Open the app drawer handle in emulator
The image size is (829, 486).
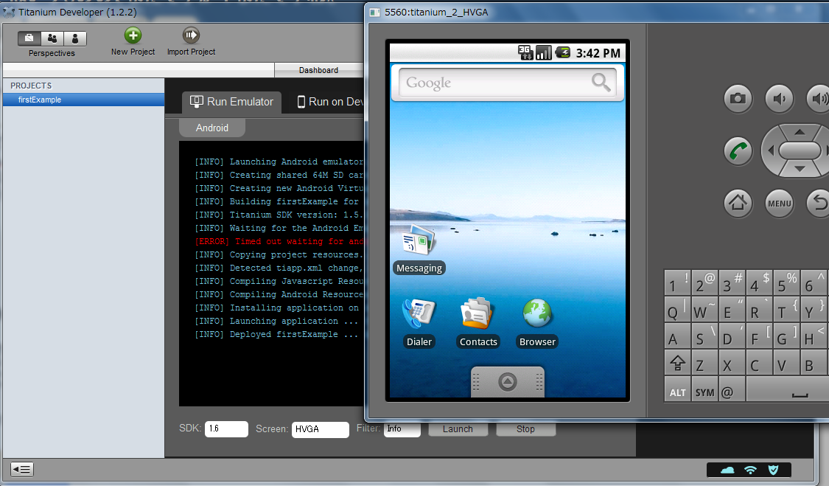tap(508, 382)
